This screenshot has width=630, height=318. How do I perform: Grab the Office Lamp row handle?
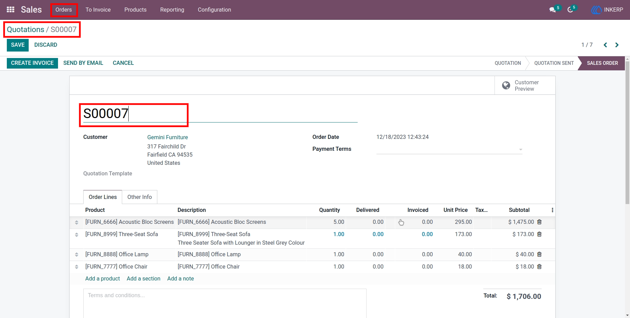(76, 255)
